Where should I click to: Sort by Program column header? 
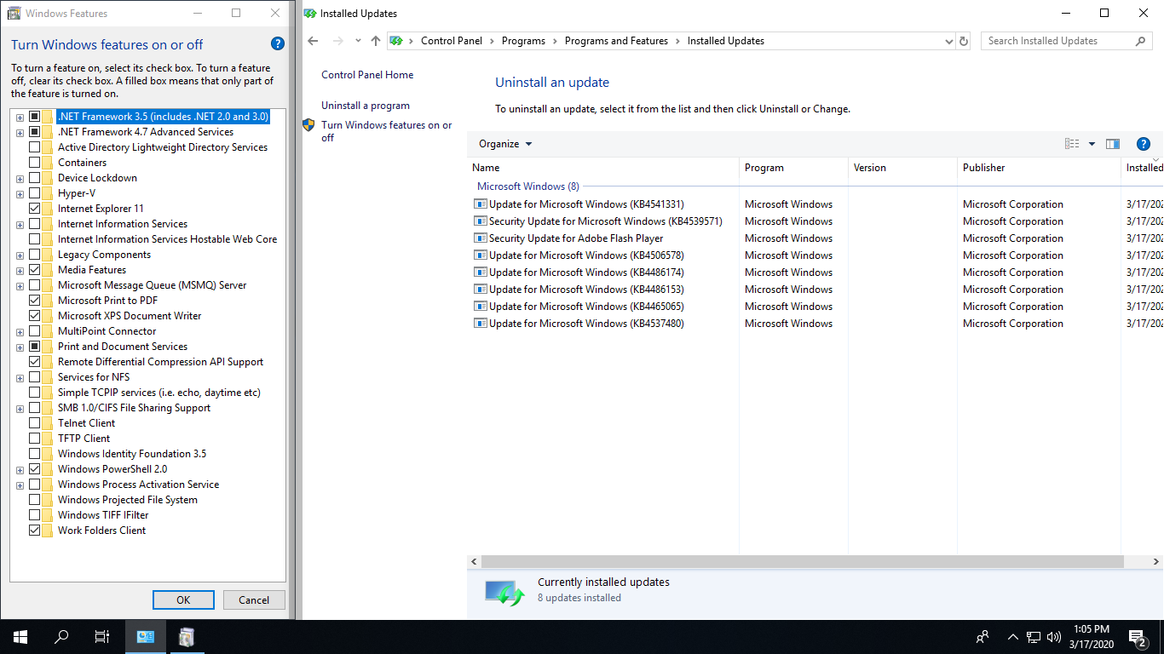pos(793,168)
